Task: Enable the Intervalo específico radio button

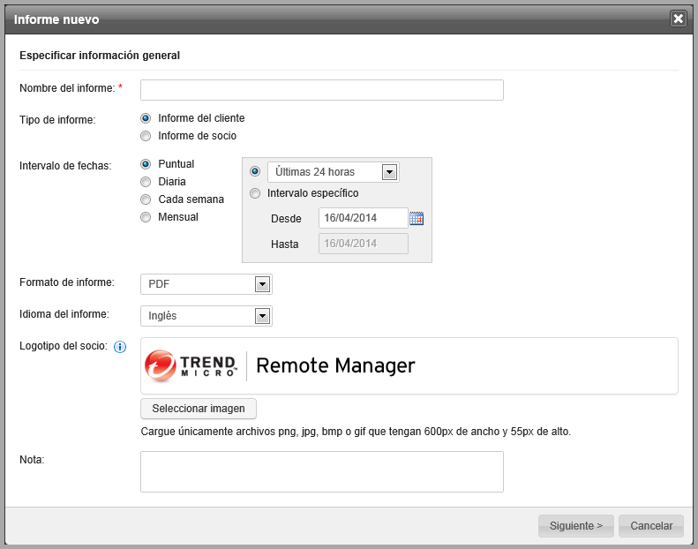Action: pos(255,193)
